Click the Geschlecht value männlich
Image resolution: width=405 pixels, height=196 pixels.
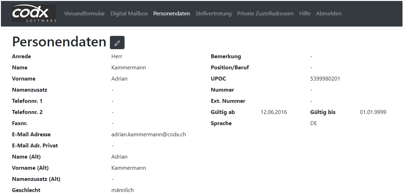click(122, 190)
